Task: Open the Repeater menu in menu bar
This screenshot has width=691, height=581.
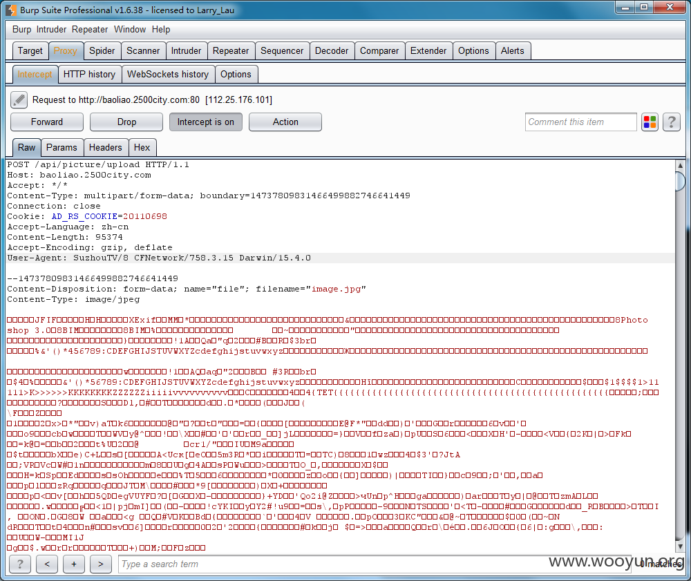Action: [90, 30]
